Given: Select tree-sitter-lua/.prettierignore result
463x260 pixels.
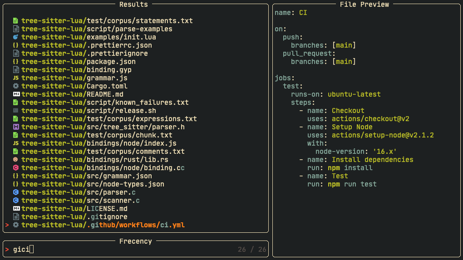Looking at the screenshot, I should [x=84, y=54].
